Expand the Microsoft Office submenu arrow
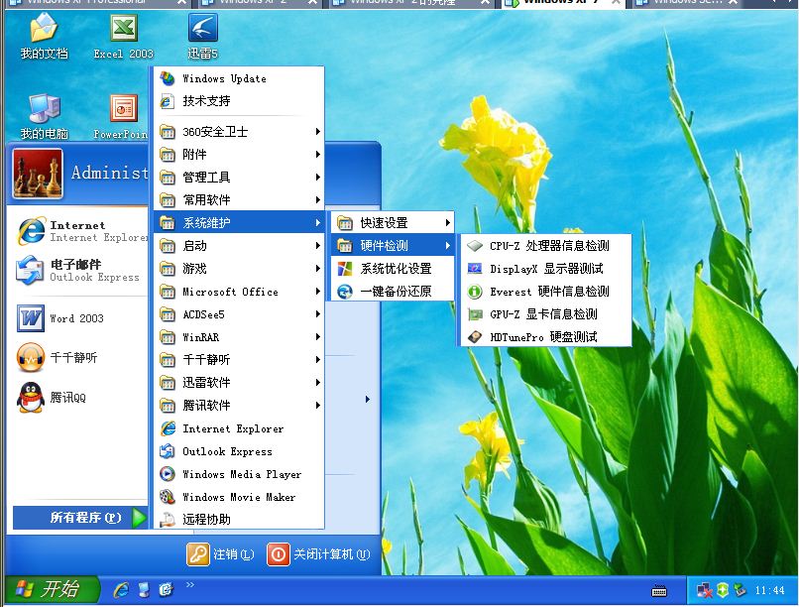 point(317,292)
